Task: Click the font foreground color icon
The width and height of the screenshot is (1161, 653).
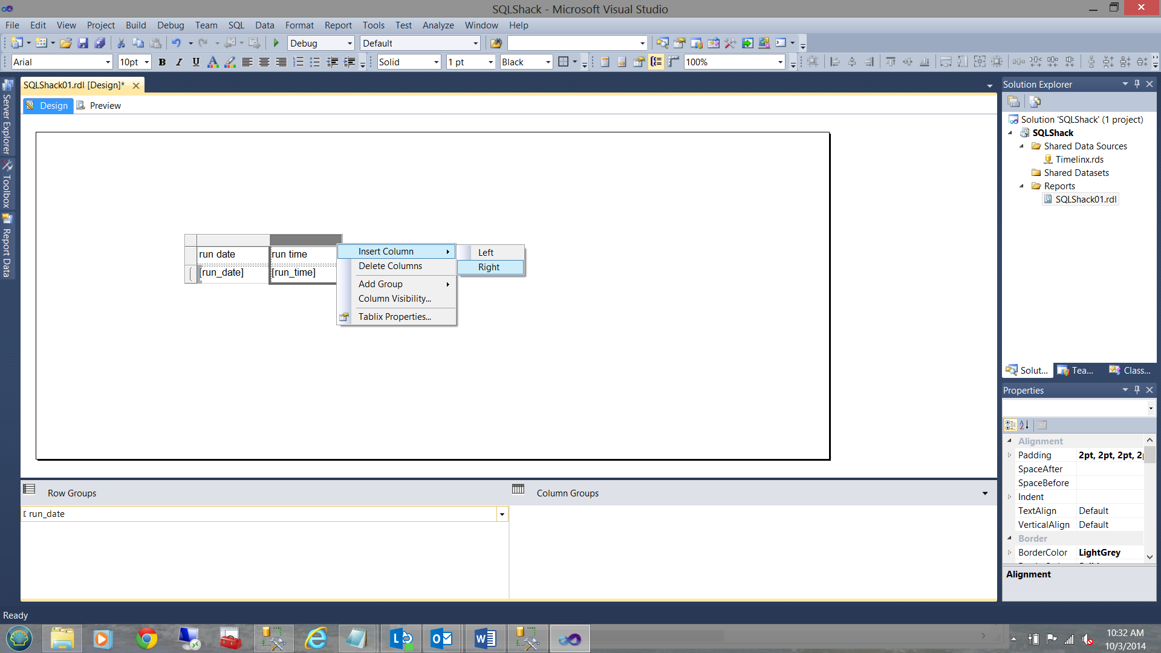Action: (212, 62)
